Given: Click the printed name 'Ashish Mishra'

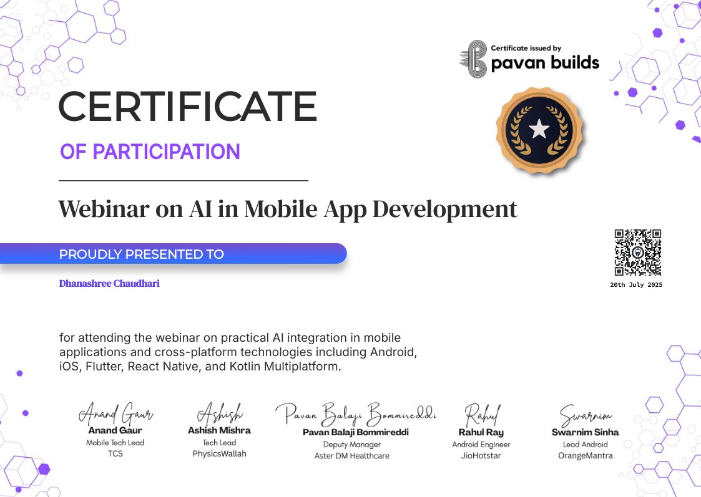Looking at the screenshot, I should (219, 430).
